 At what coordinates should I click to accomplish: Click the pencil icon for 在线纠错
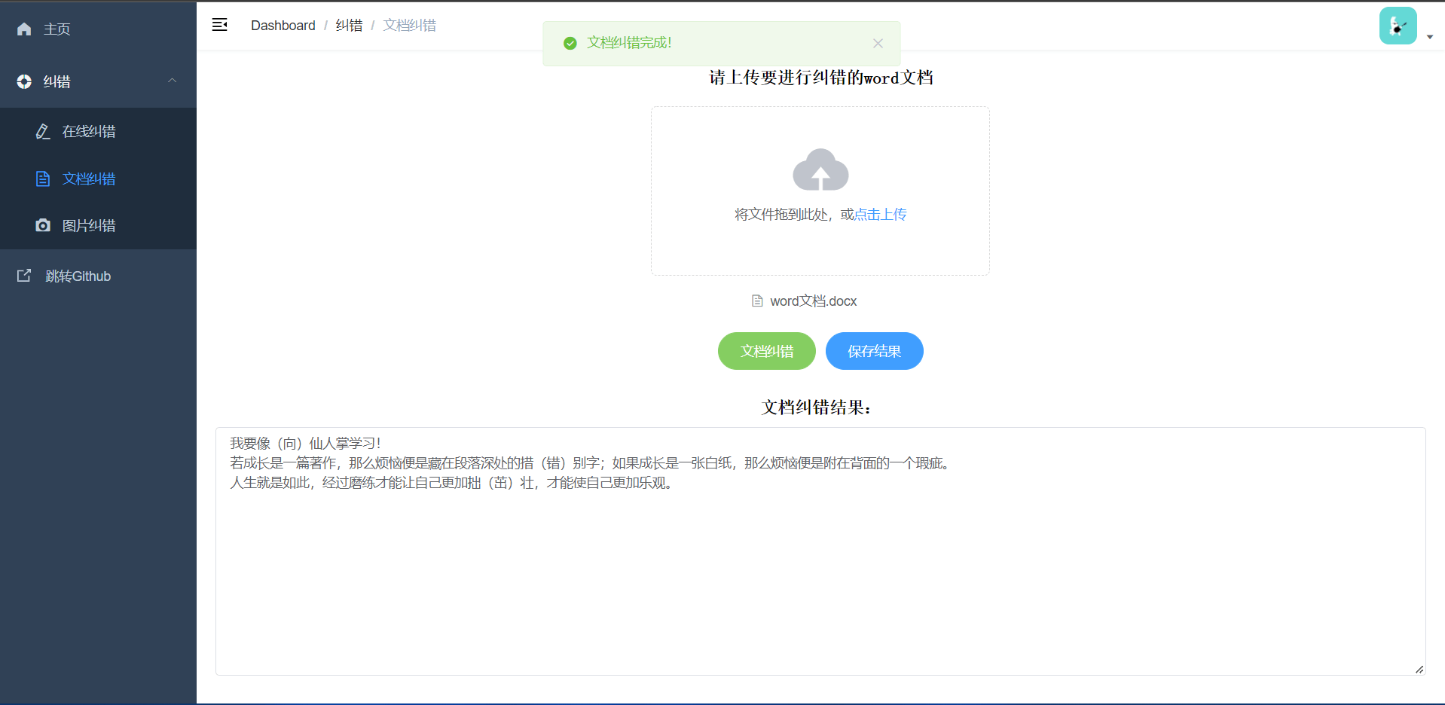coord(43,132)
